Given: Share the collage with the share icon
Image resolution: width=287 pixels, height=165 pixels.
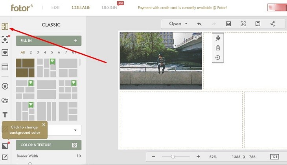Looking at the screenshot, I should [272, 24].
